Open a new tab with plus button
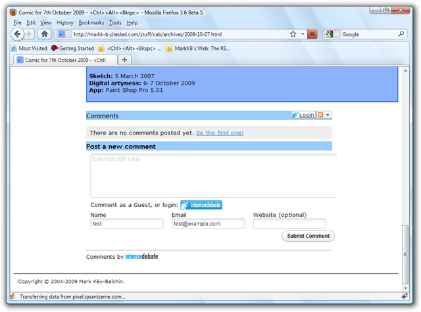 pyautogui.click(x=124, y=60)
